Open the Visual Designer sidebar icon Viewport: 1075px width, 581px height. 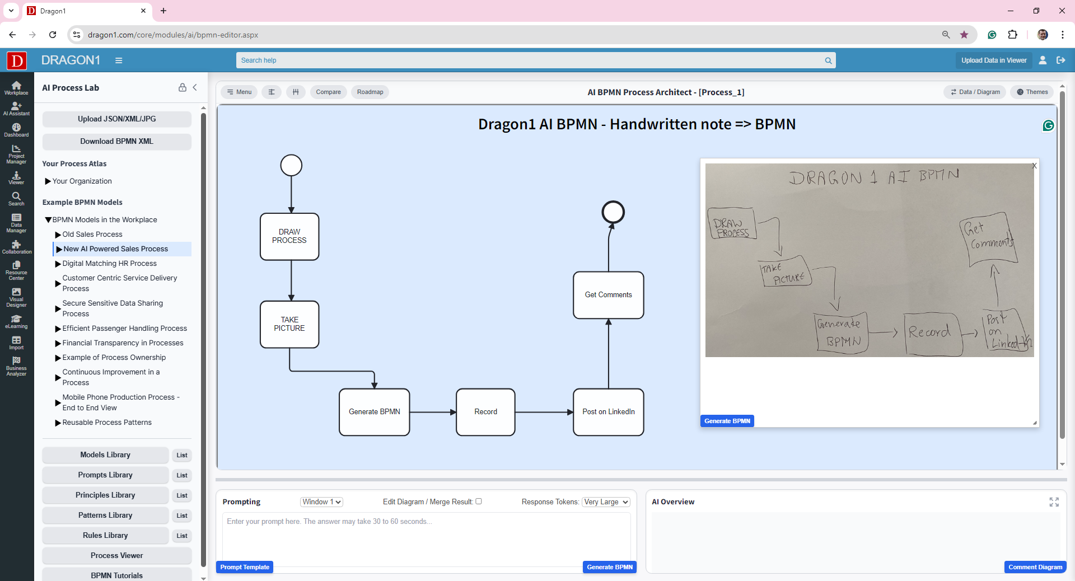16,297
